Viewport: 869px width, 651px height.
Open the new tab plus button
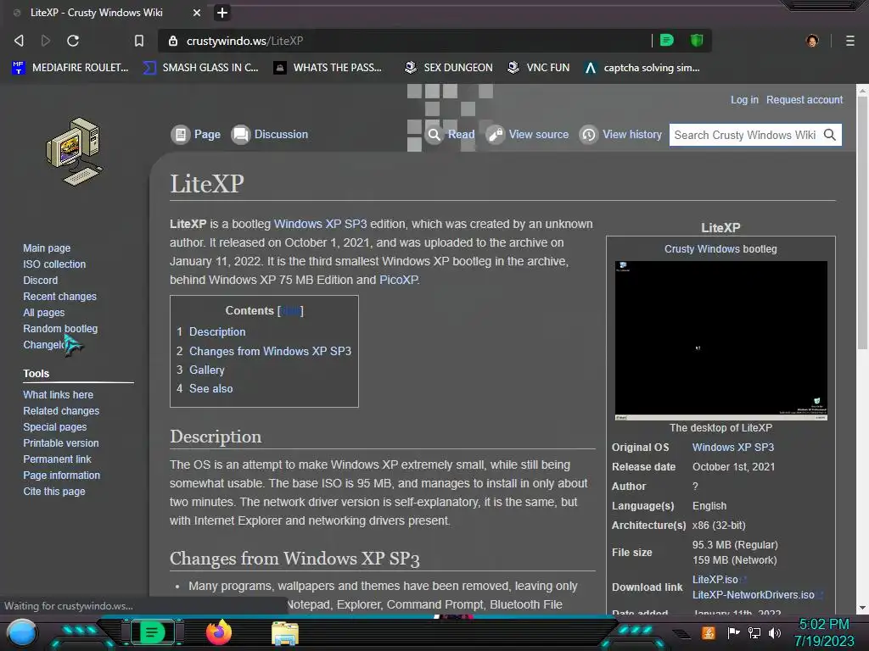coord(221,12)
